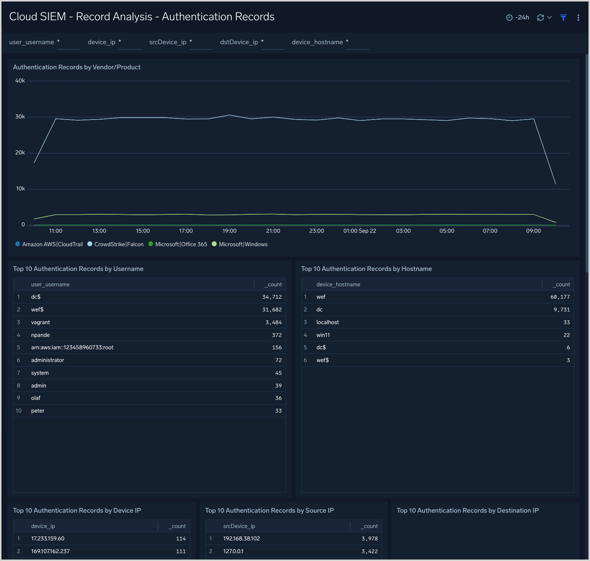This screenshot has height=561, width=590.
Task: Select the dc$ row in username table
Action: [149, 297]
